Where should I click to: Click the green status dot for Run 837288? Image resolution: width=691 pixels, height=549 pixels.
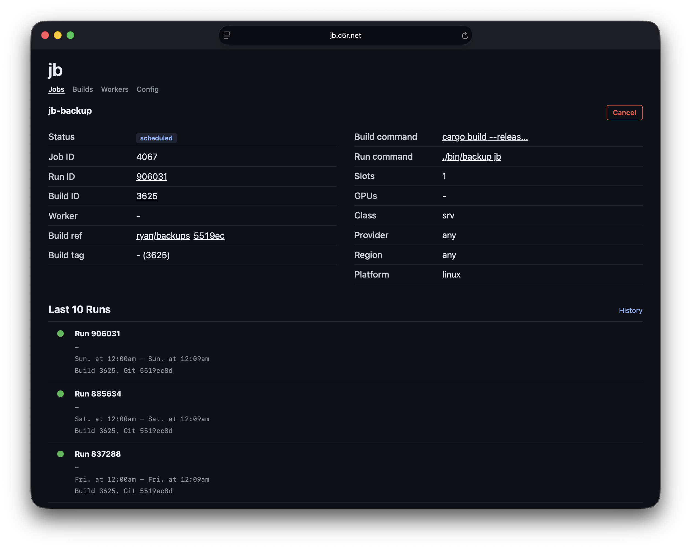60,454
